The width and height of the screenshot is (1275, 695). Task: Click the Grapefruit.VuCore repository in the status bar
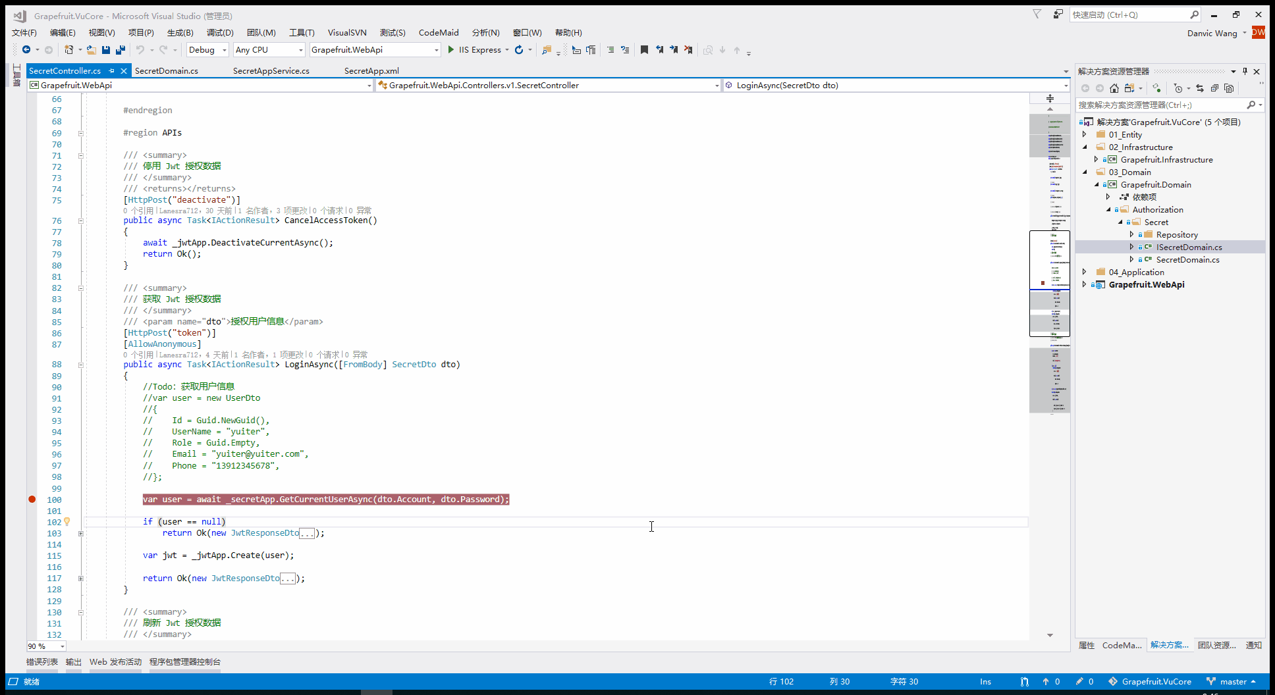pos(1150,681)
